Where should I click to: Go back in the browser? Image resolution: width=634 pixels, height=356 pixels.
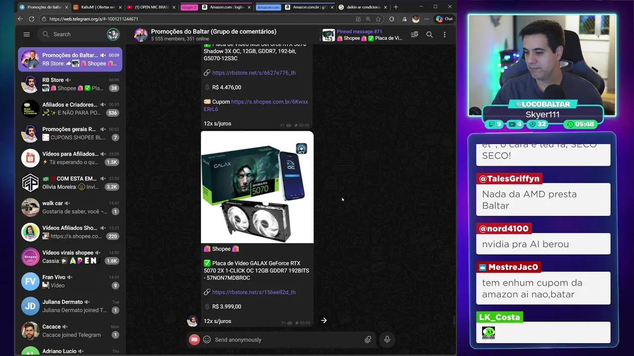(x=20, y=19)
